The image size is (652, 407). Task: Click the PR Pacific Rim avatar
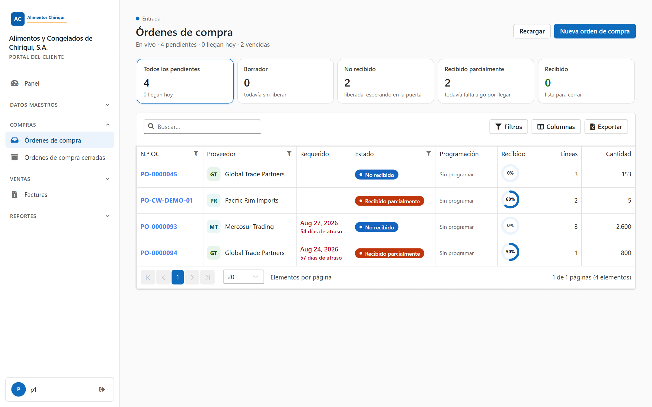point(214,200)
